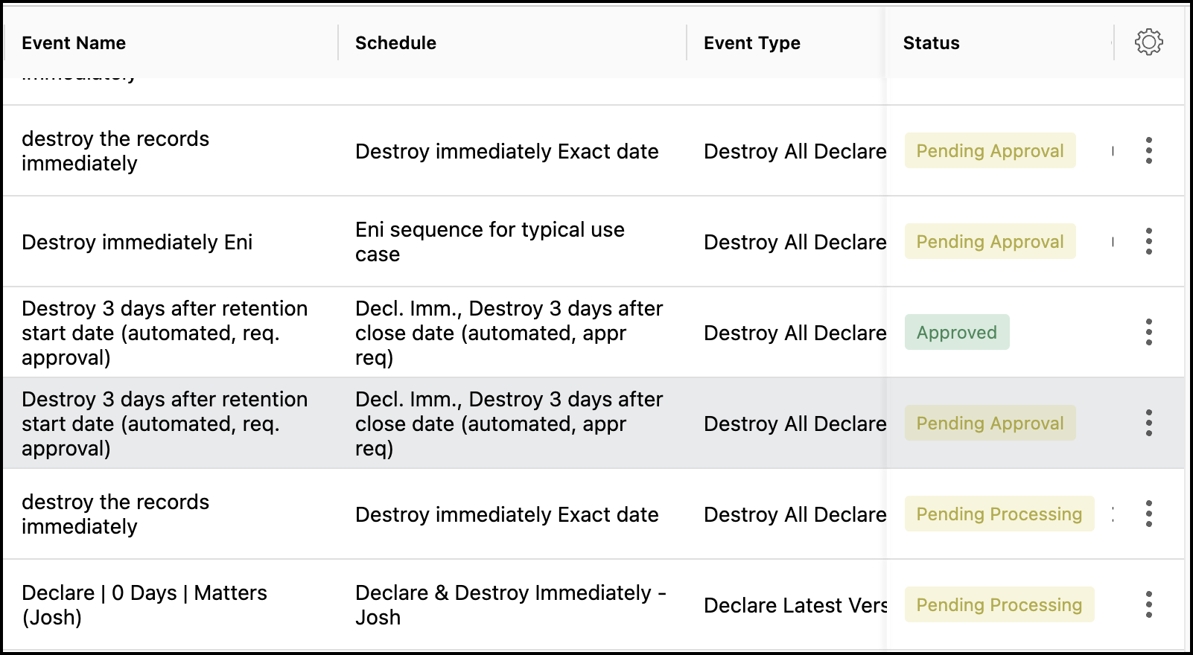The height and width of the screenshot is (655, 1193).
Task: Sort by the Event Name column header
Action: [74, 43]
